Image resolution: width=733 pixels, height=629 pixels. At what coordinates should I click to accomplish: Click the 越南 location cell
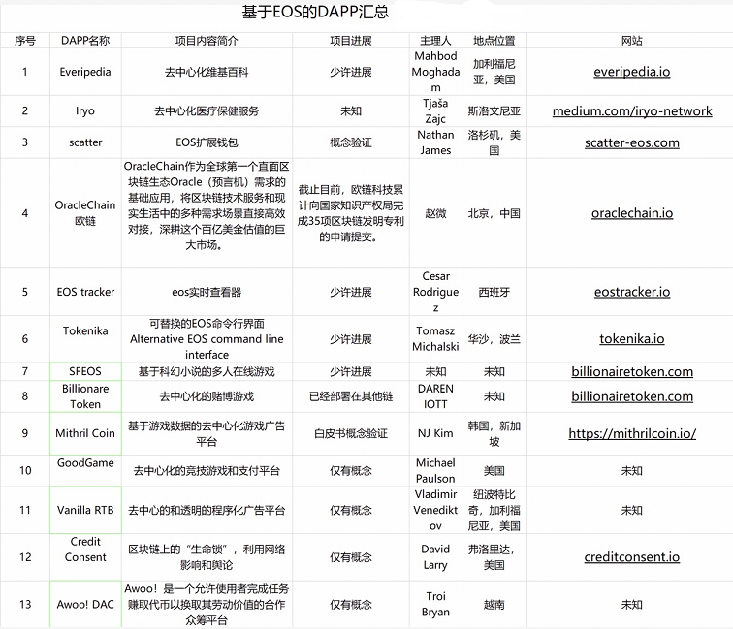(494, 604)
